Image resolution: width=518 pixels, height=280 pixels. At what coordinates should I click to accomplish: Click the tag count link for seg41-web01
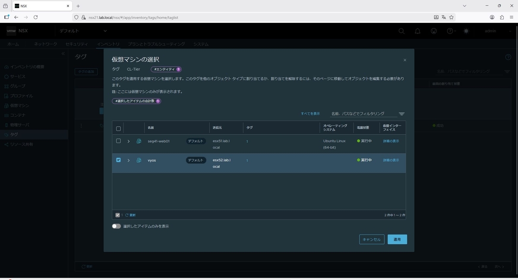click(x=247, y=141)
